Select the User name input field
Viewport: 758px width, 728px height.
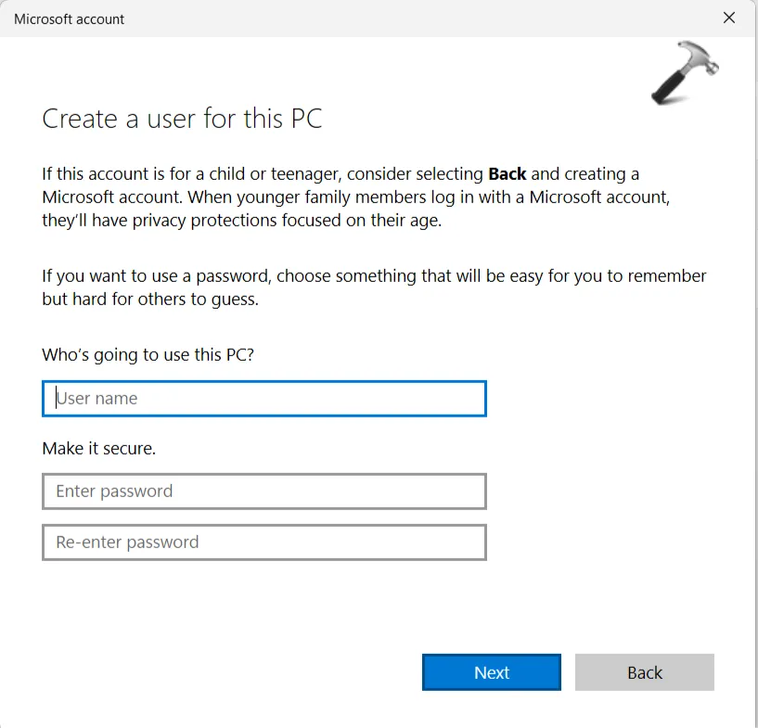point(264,398)
